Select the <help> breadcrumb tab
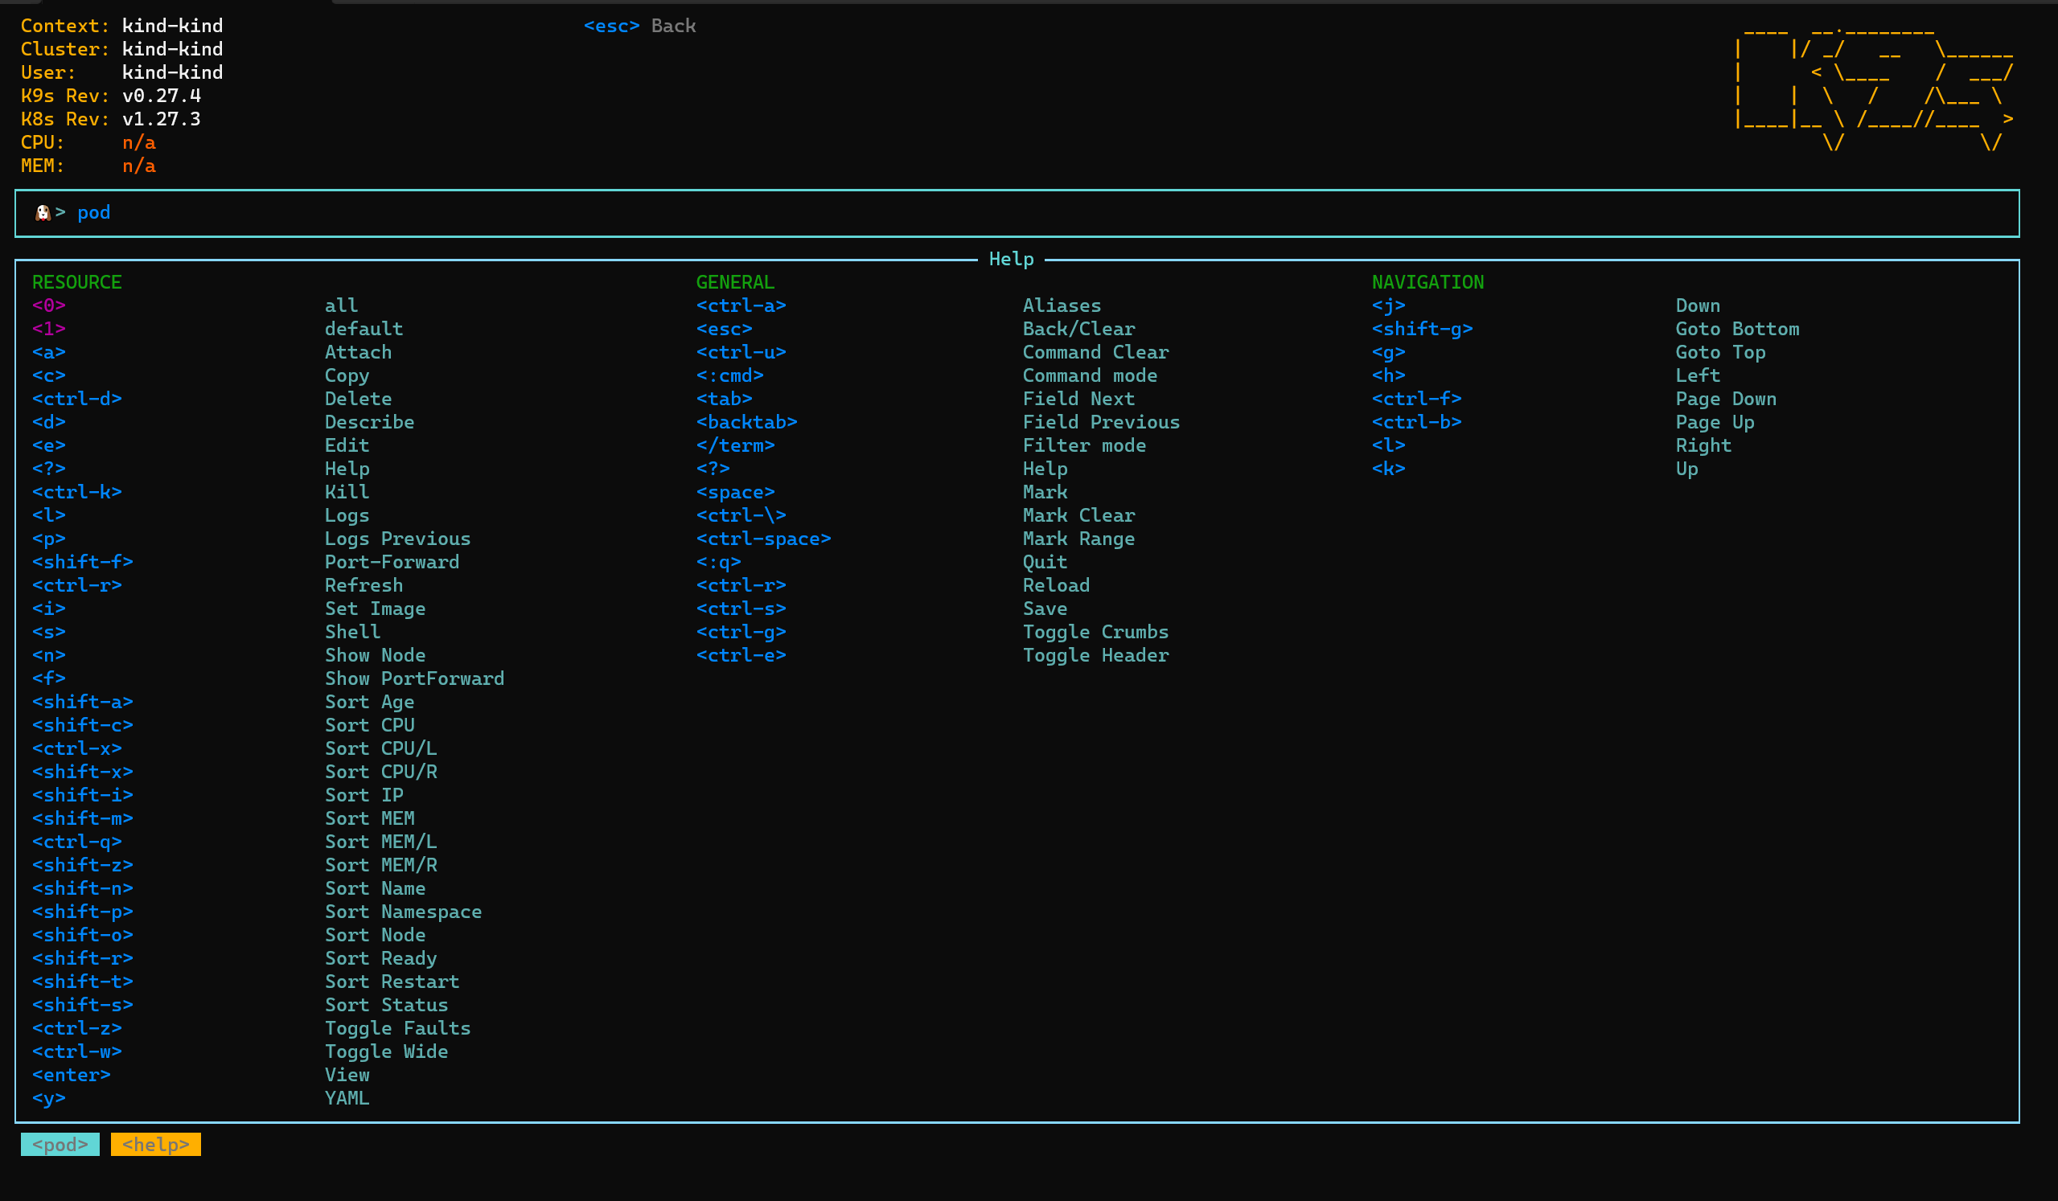Viewport: 2058px width, 1201px height. [155, 1145]
